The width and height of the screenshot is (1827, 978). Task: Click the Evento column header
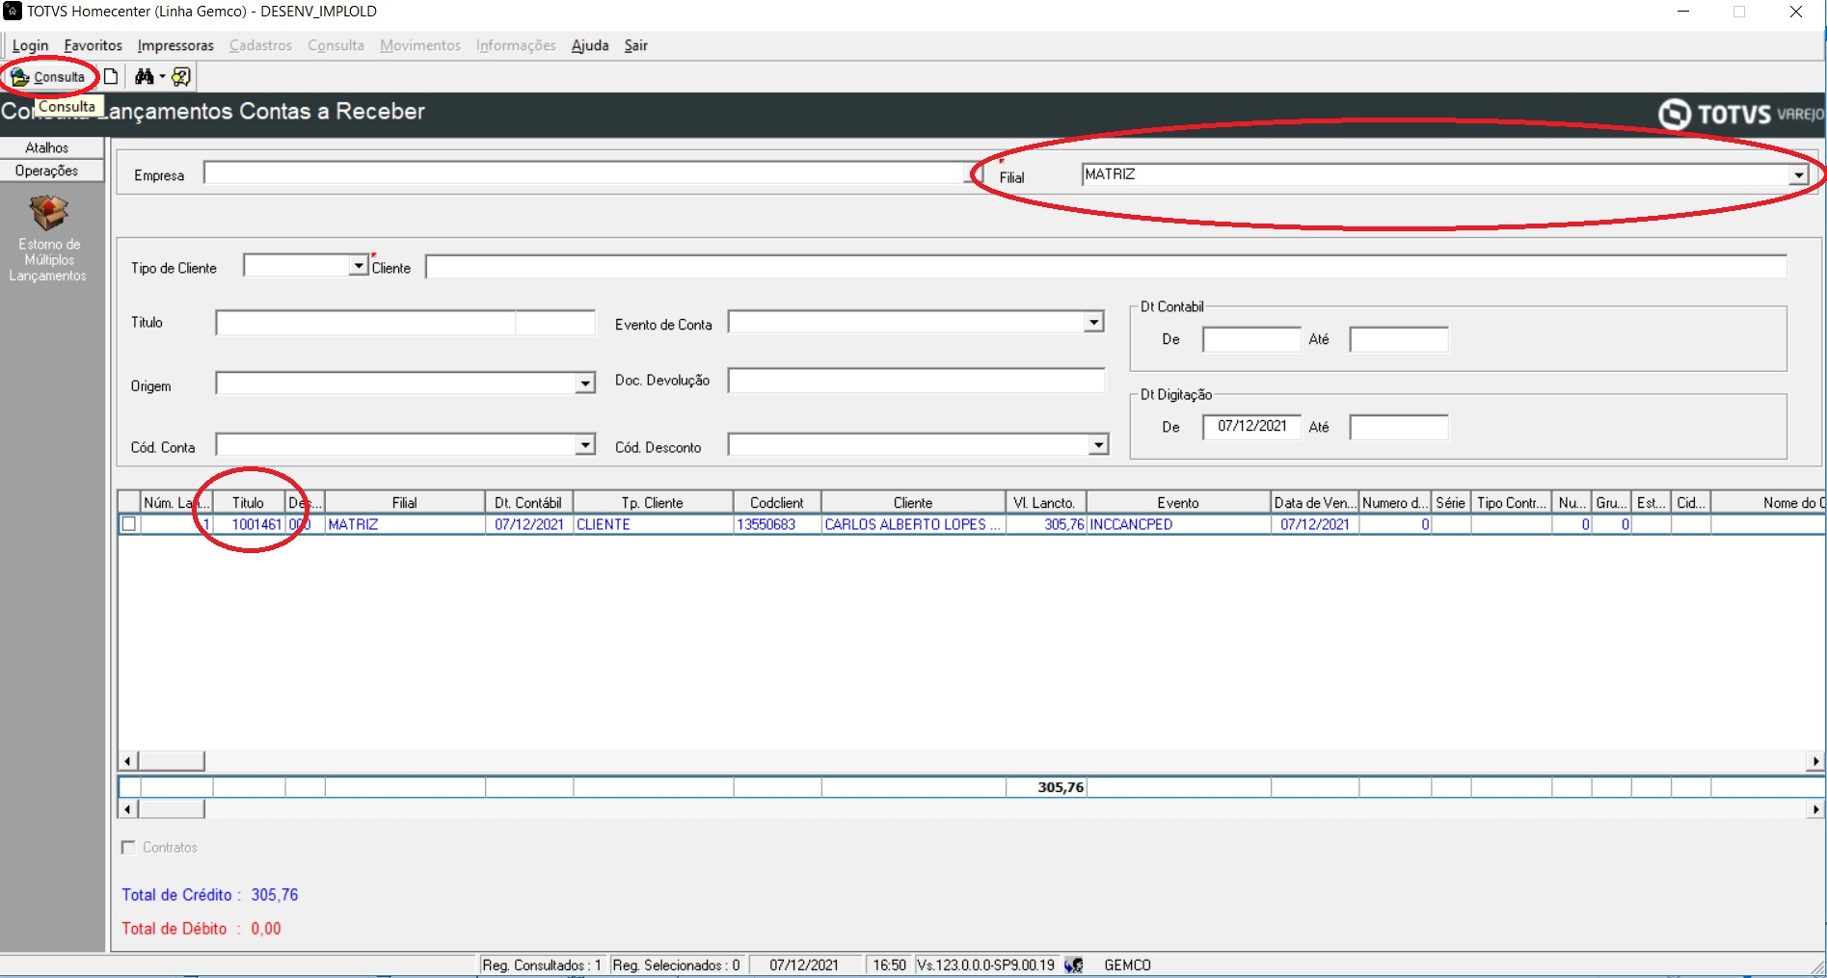1178,502
